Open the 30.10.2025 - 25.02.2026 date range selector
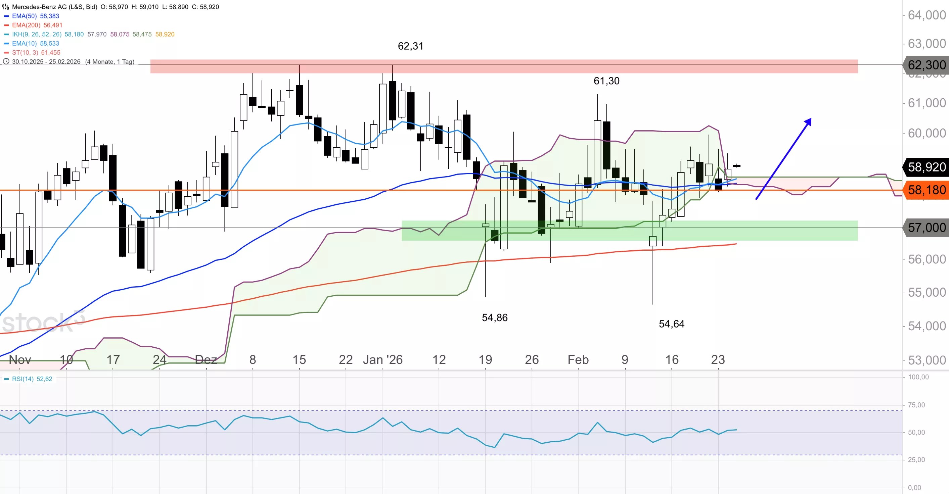949x494 pixels. click(46, 61)
